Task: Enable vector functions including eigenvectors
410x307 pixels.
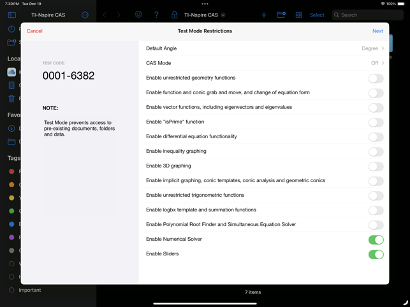Action: [376, 108]
